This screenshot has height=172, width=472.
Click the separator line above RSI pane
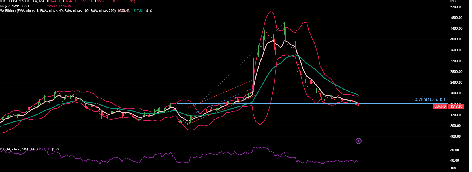tap(227, 145)
